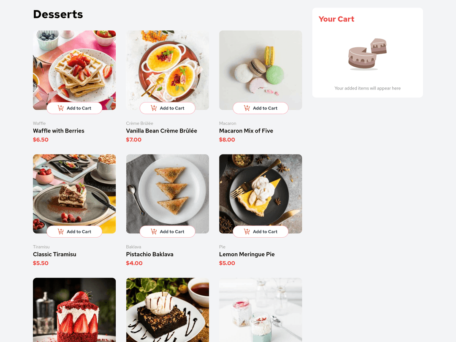Viewport: 456px width, 342px height.
Task: Click the empty cart cake illustration
Action: coord(368,54)
